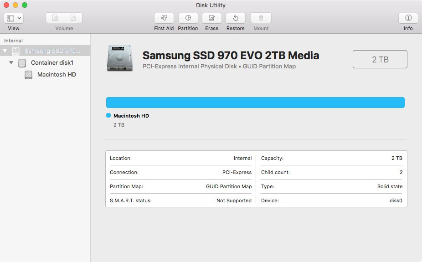422x262 pixels.
Task: Open the Partition tool
Action: click(x=188, y=18)
